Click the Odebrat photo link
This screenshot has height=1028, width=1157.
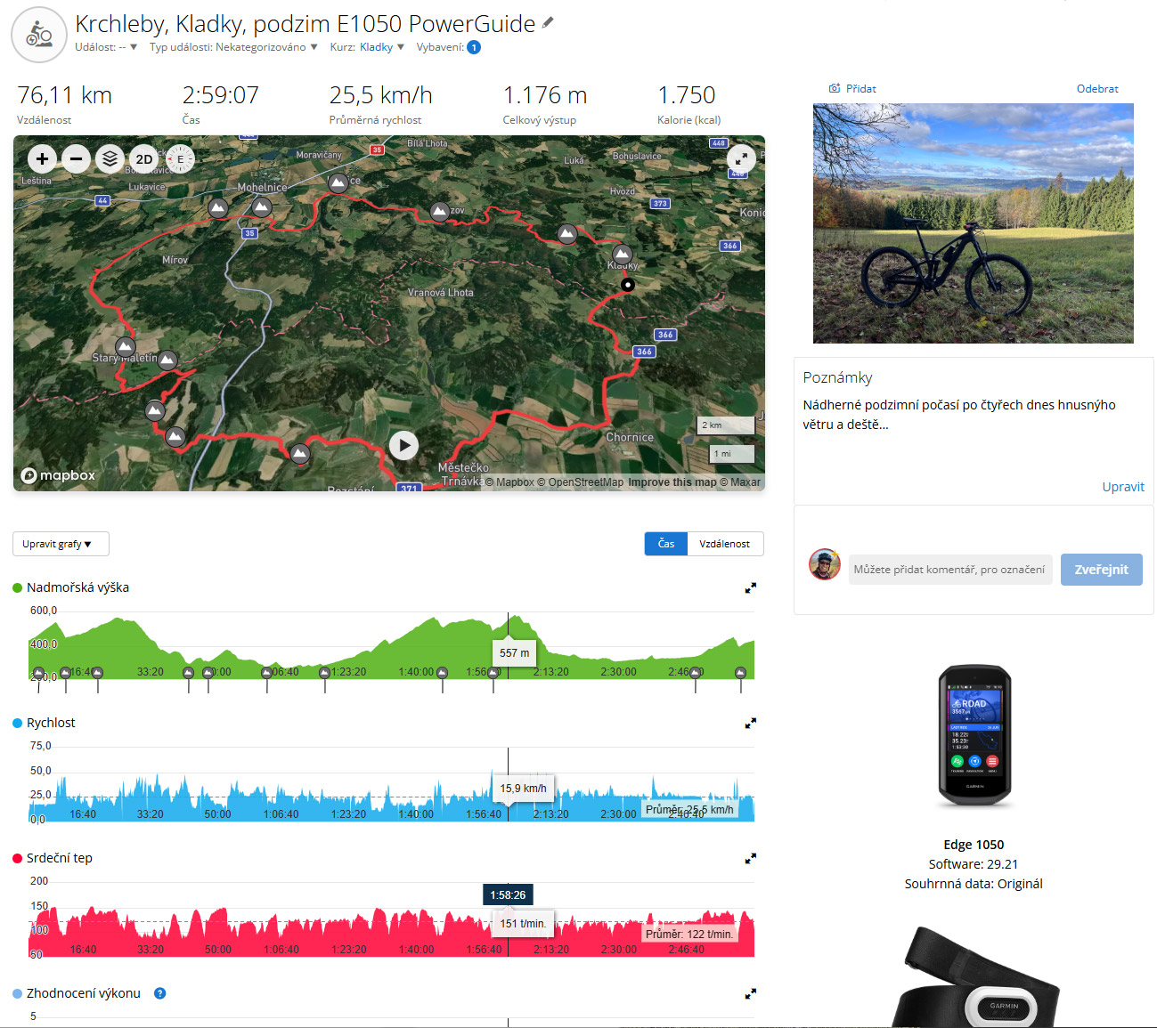tap(1097, 89)
